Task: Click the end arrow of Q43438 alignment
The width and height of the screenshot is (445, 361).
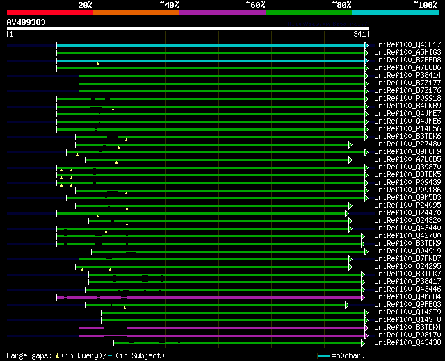Action: (x=363, y=343)
